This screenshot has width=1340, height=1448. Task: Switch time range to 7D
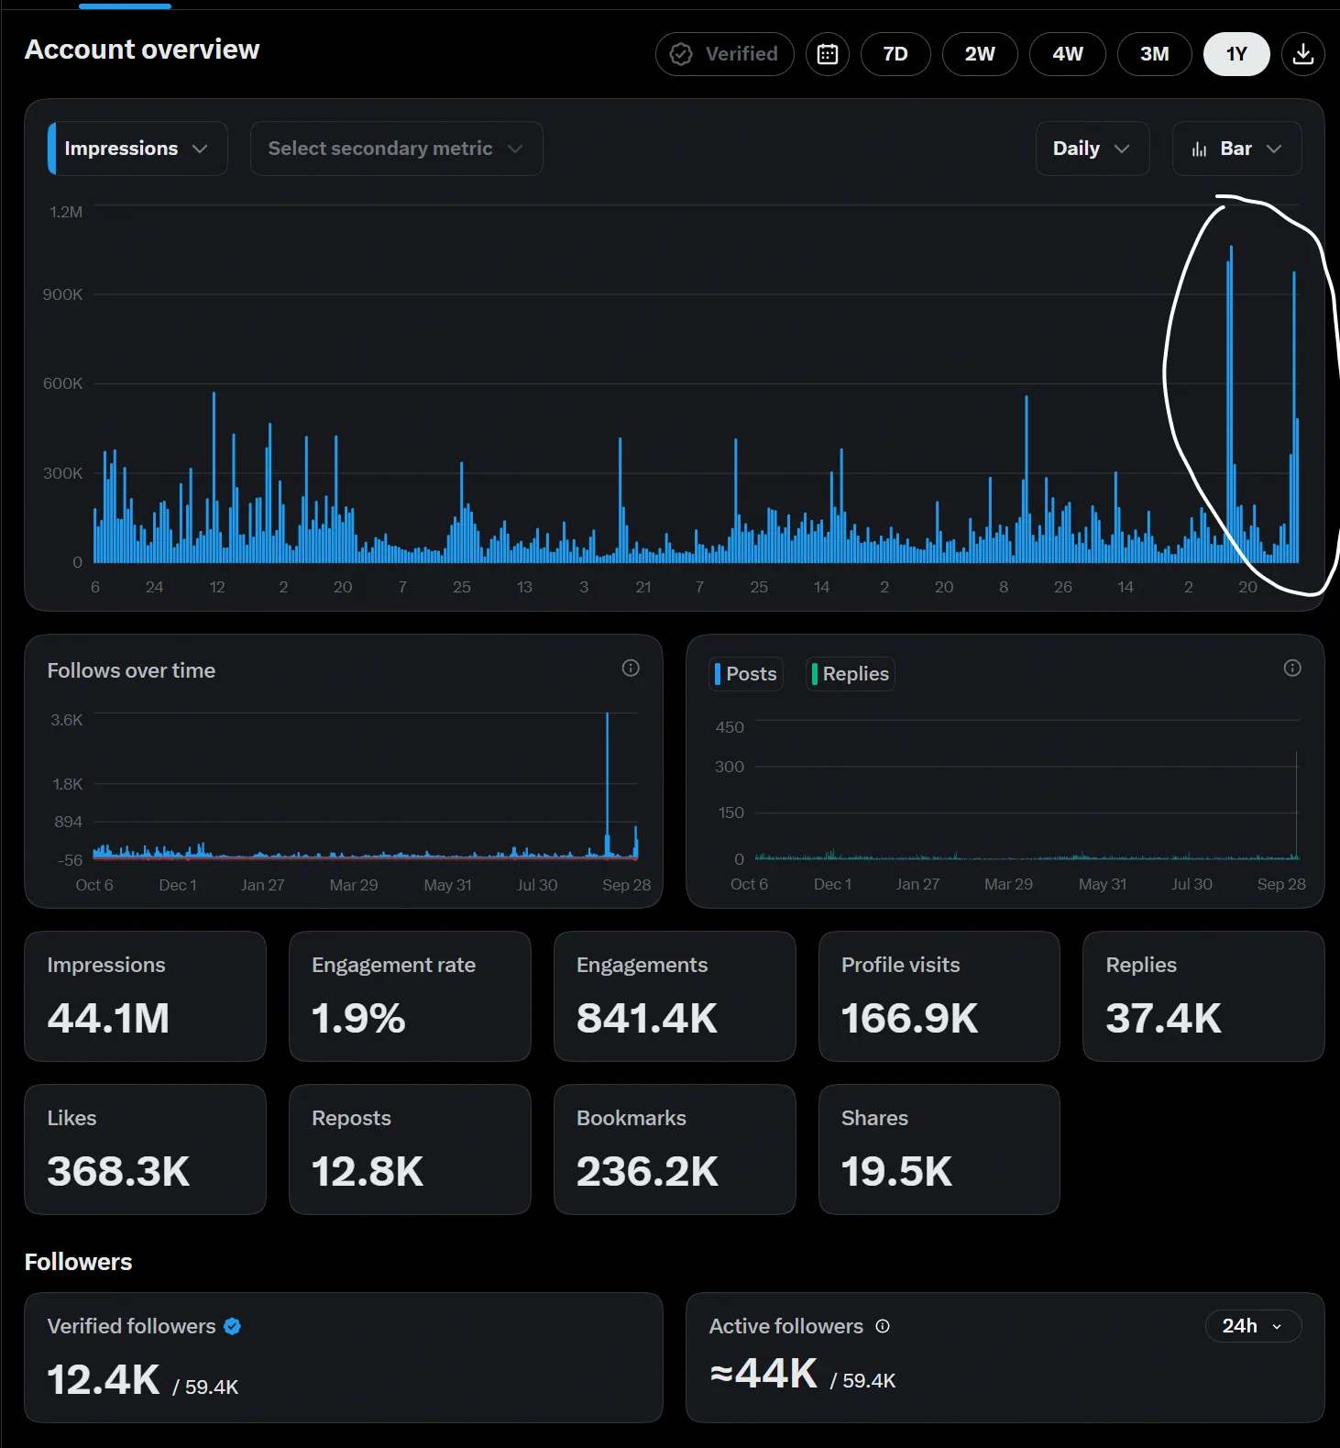point(895,54)
